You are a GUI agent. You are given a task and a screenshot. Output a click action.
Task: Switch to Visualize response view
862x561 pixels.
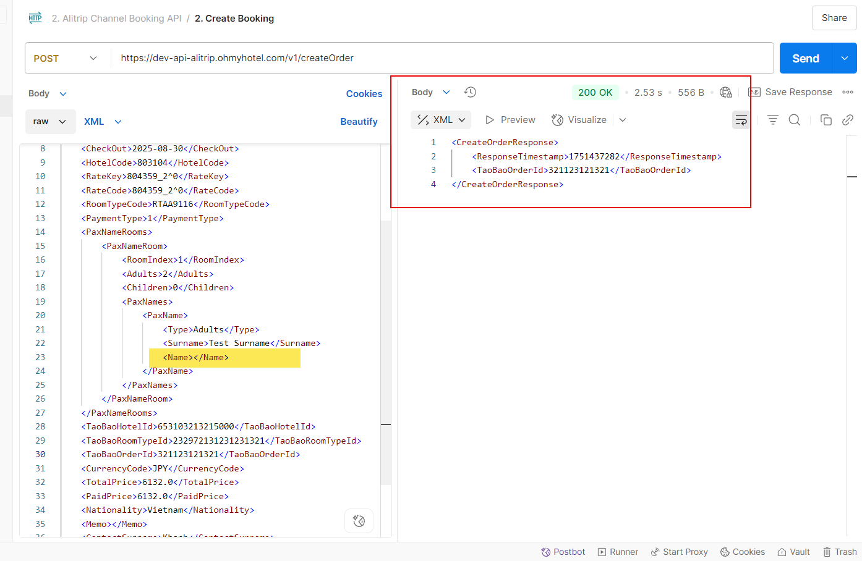(x=579, y=120)
